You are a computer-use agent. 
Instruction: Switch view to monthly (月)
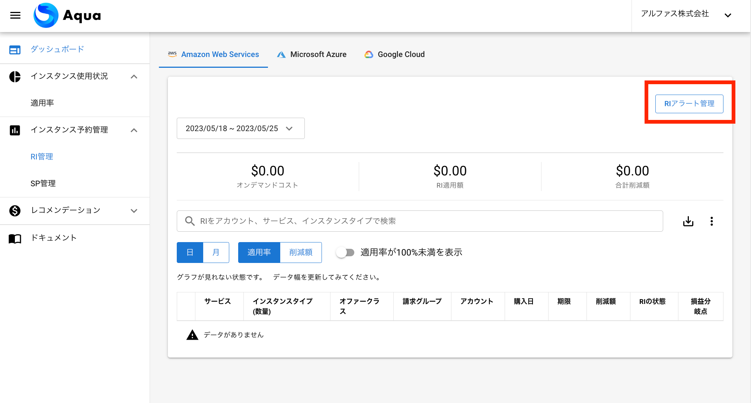[x=216, y=253]
